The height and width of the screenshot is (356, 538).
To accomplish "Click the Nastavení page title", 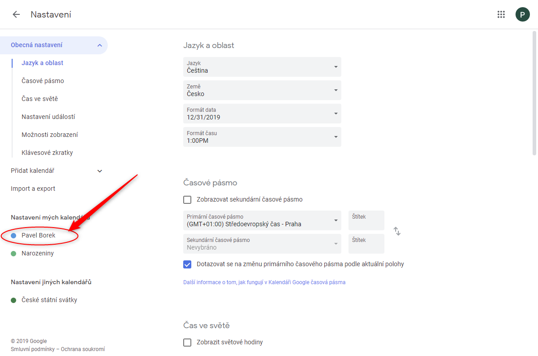I will (x=51, y=14).
